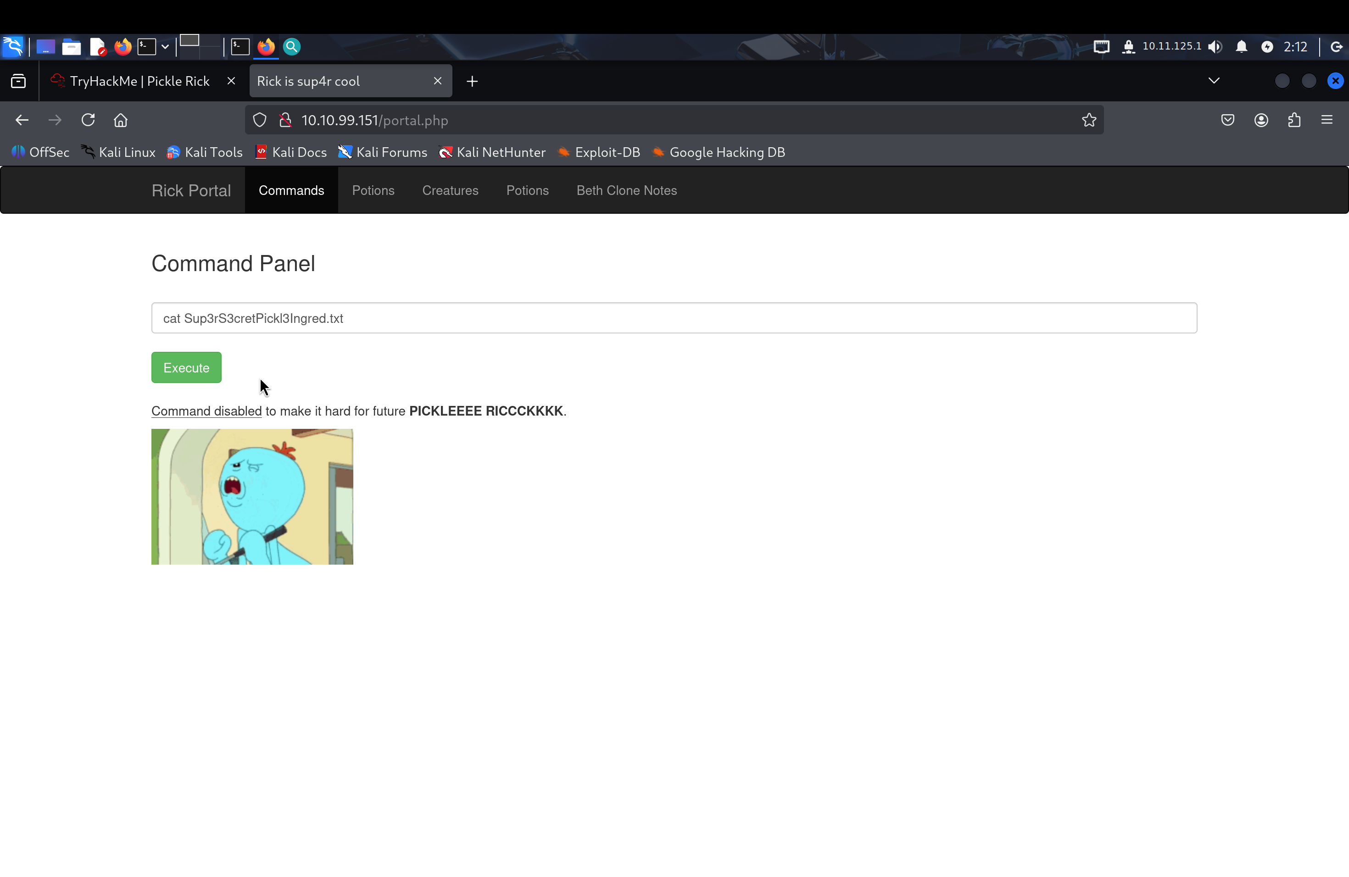The image size is (1349, 877).
Task: Open the Beth Clone Notes nav item
Action: pos(626,190)
